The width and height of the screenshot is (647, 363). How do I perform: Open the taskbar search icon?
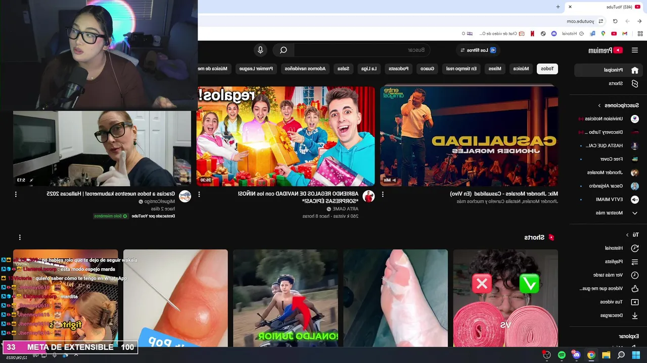click(621, 355)
